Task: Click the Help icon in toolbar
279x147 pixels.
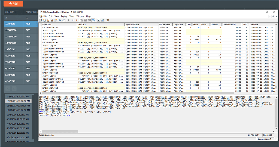Action: 108,20
